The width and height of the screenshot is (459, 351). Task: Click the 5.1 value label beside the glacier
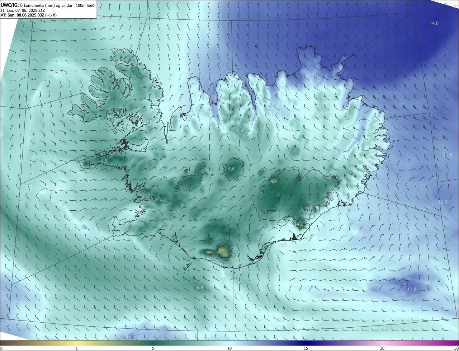186,172
